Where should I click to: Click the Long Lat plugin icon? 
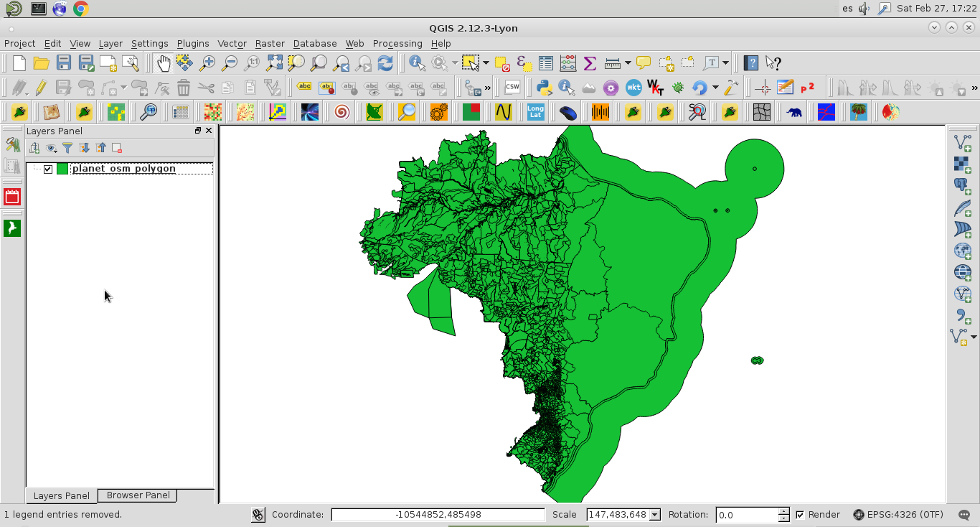535,112
